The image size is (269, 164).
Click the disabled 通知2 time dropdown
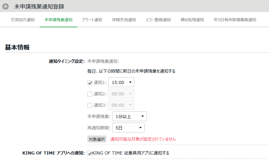[121, 93]
